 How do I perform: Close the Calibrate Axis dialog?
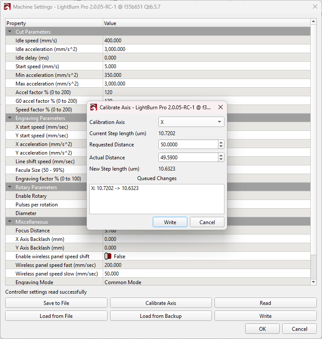pos(221,107)
